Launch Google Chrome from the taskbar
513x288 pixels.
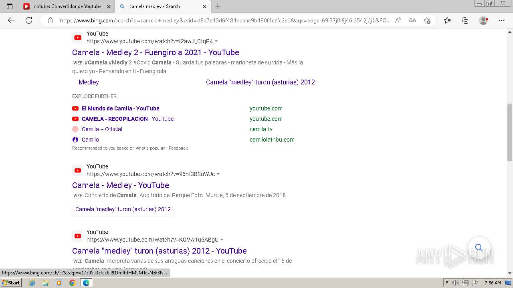pos(72,283)
